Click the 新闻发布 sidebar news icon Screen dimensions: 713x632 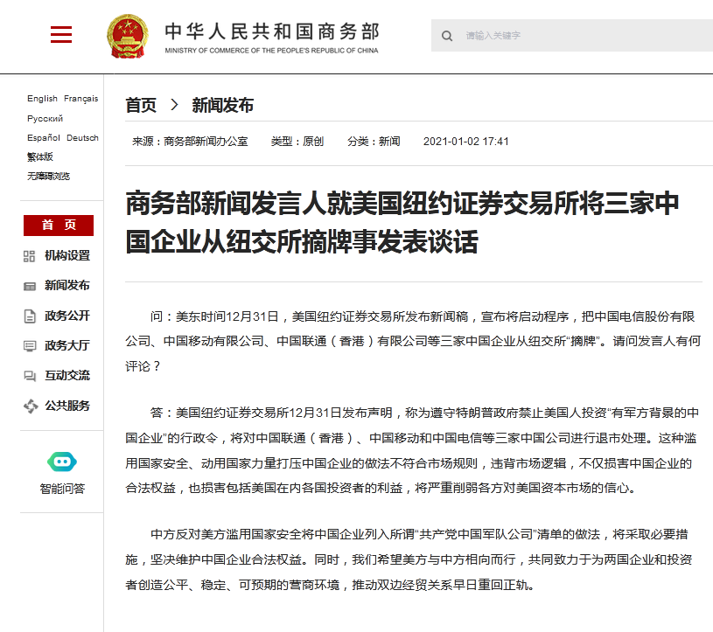pyautogui.click(x=30, y=286)
